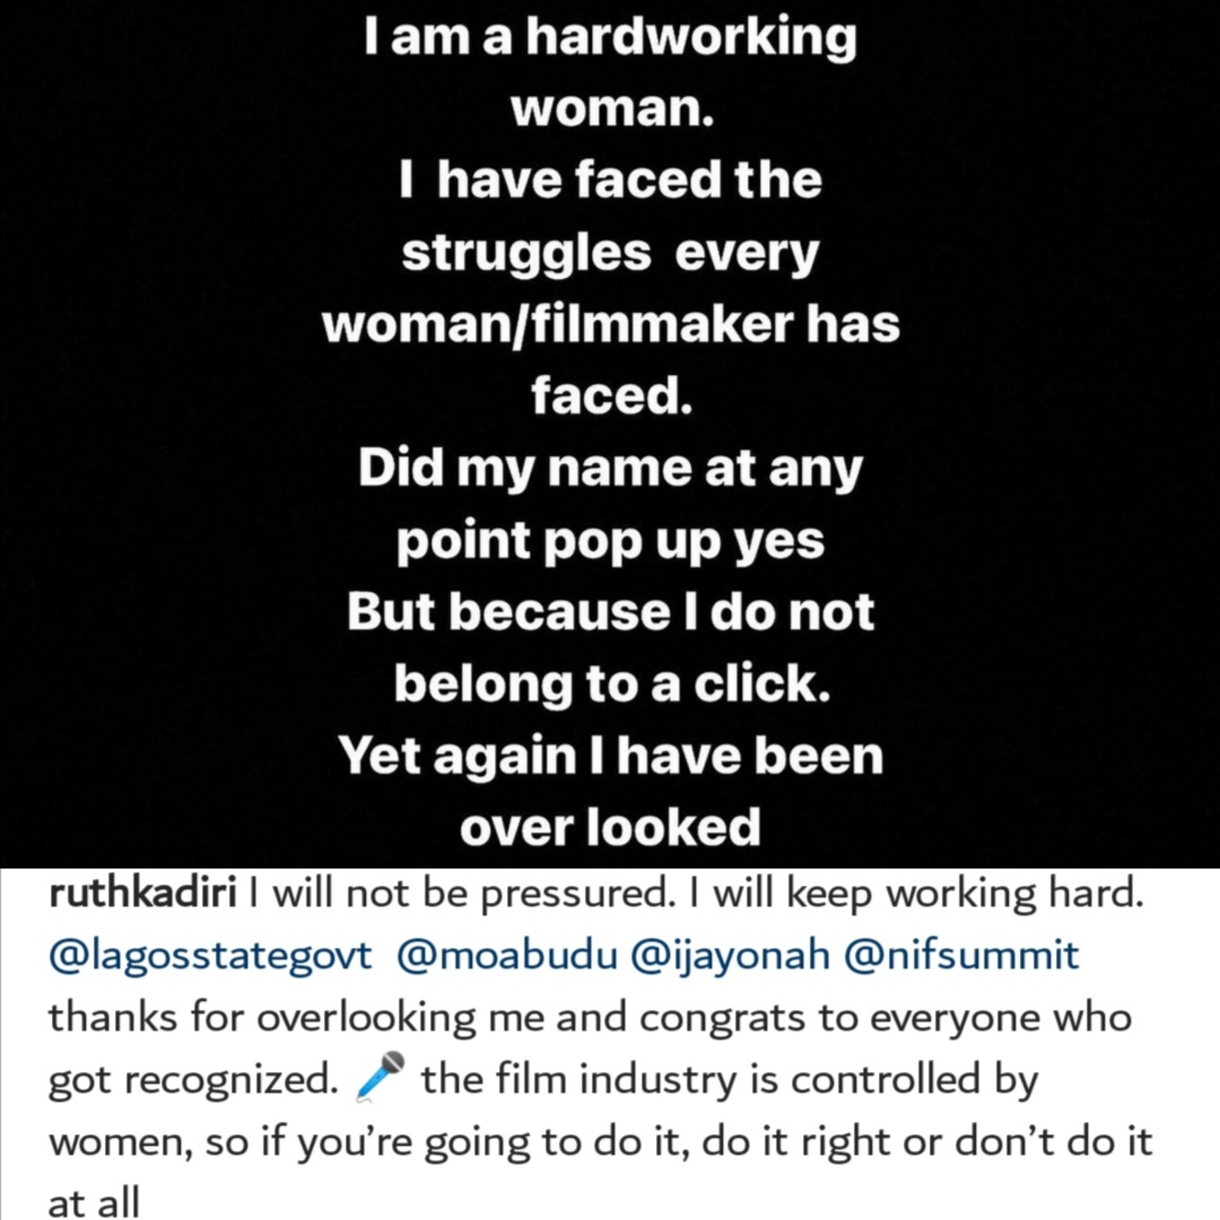Click the "woman/filmmaker has" text line
This screenshot has height=1220, width=1220.
click(610, 325)
